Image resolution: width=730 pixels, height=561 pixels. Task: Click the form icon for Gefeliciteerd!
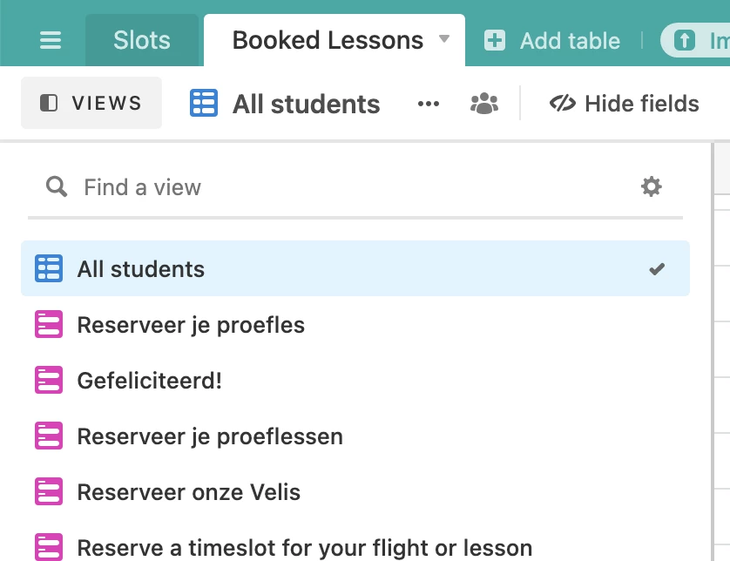point(49,380)
